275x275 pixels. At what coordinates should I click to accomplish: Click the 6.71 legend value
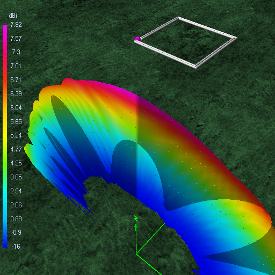click(x=16, y=80)
